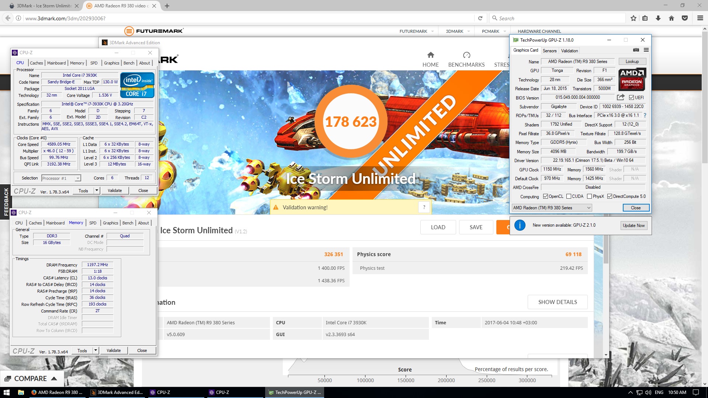Screen dimensions: 708x398
Task: Click the BIOS export share icon in GPU-Z
Action: [621, 97]
